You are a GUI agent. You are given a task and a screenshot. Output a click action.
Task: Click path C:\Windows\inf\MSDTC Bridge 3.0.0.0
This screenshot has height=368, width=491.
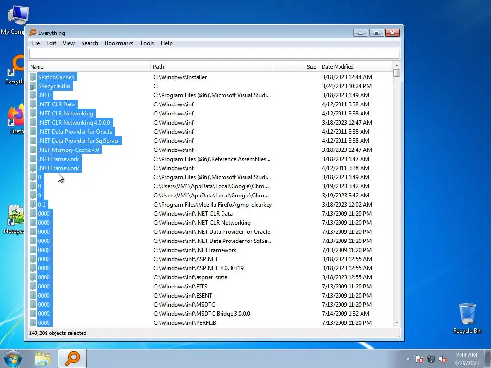click(202, 313)
